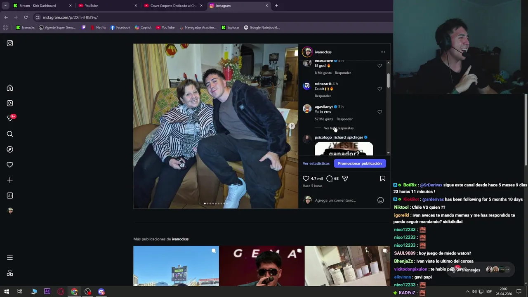Open After Effects from taskbar
The width and height of the screenshot is (528, 297).
click(47, 292)
